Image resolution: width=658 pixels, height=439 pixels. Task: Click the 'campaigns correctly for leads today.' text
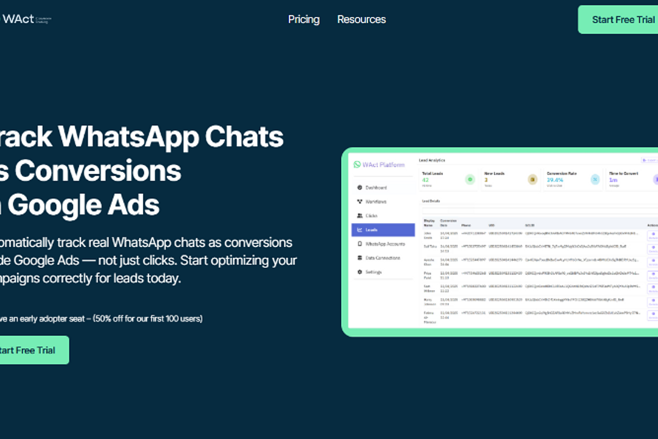pyautogui.click(x=90, y=278)
